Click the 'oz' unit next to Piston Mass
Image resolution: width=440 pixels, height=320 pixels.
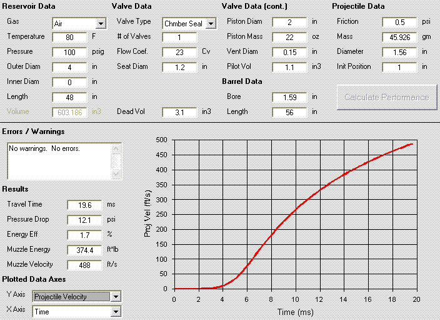pos(316,37)
